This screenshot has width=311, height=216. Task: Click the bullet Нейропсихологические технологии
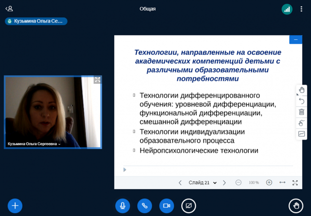coord(199,151)
